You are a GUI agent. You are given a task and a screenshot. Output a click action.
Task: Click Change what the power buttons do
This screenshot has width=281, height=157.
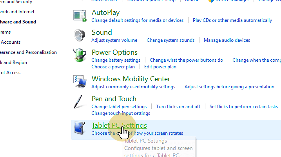tap(187, 60)
